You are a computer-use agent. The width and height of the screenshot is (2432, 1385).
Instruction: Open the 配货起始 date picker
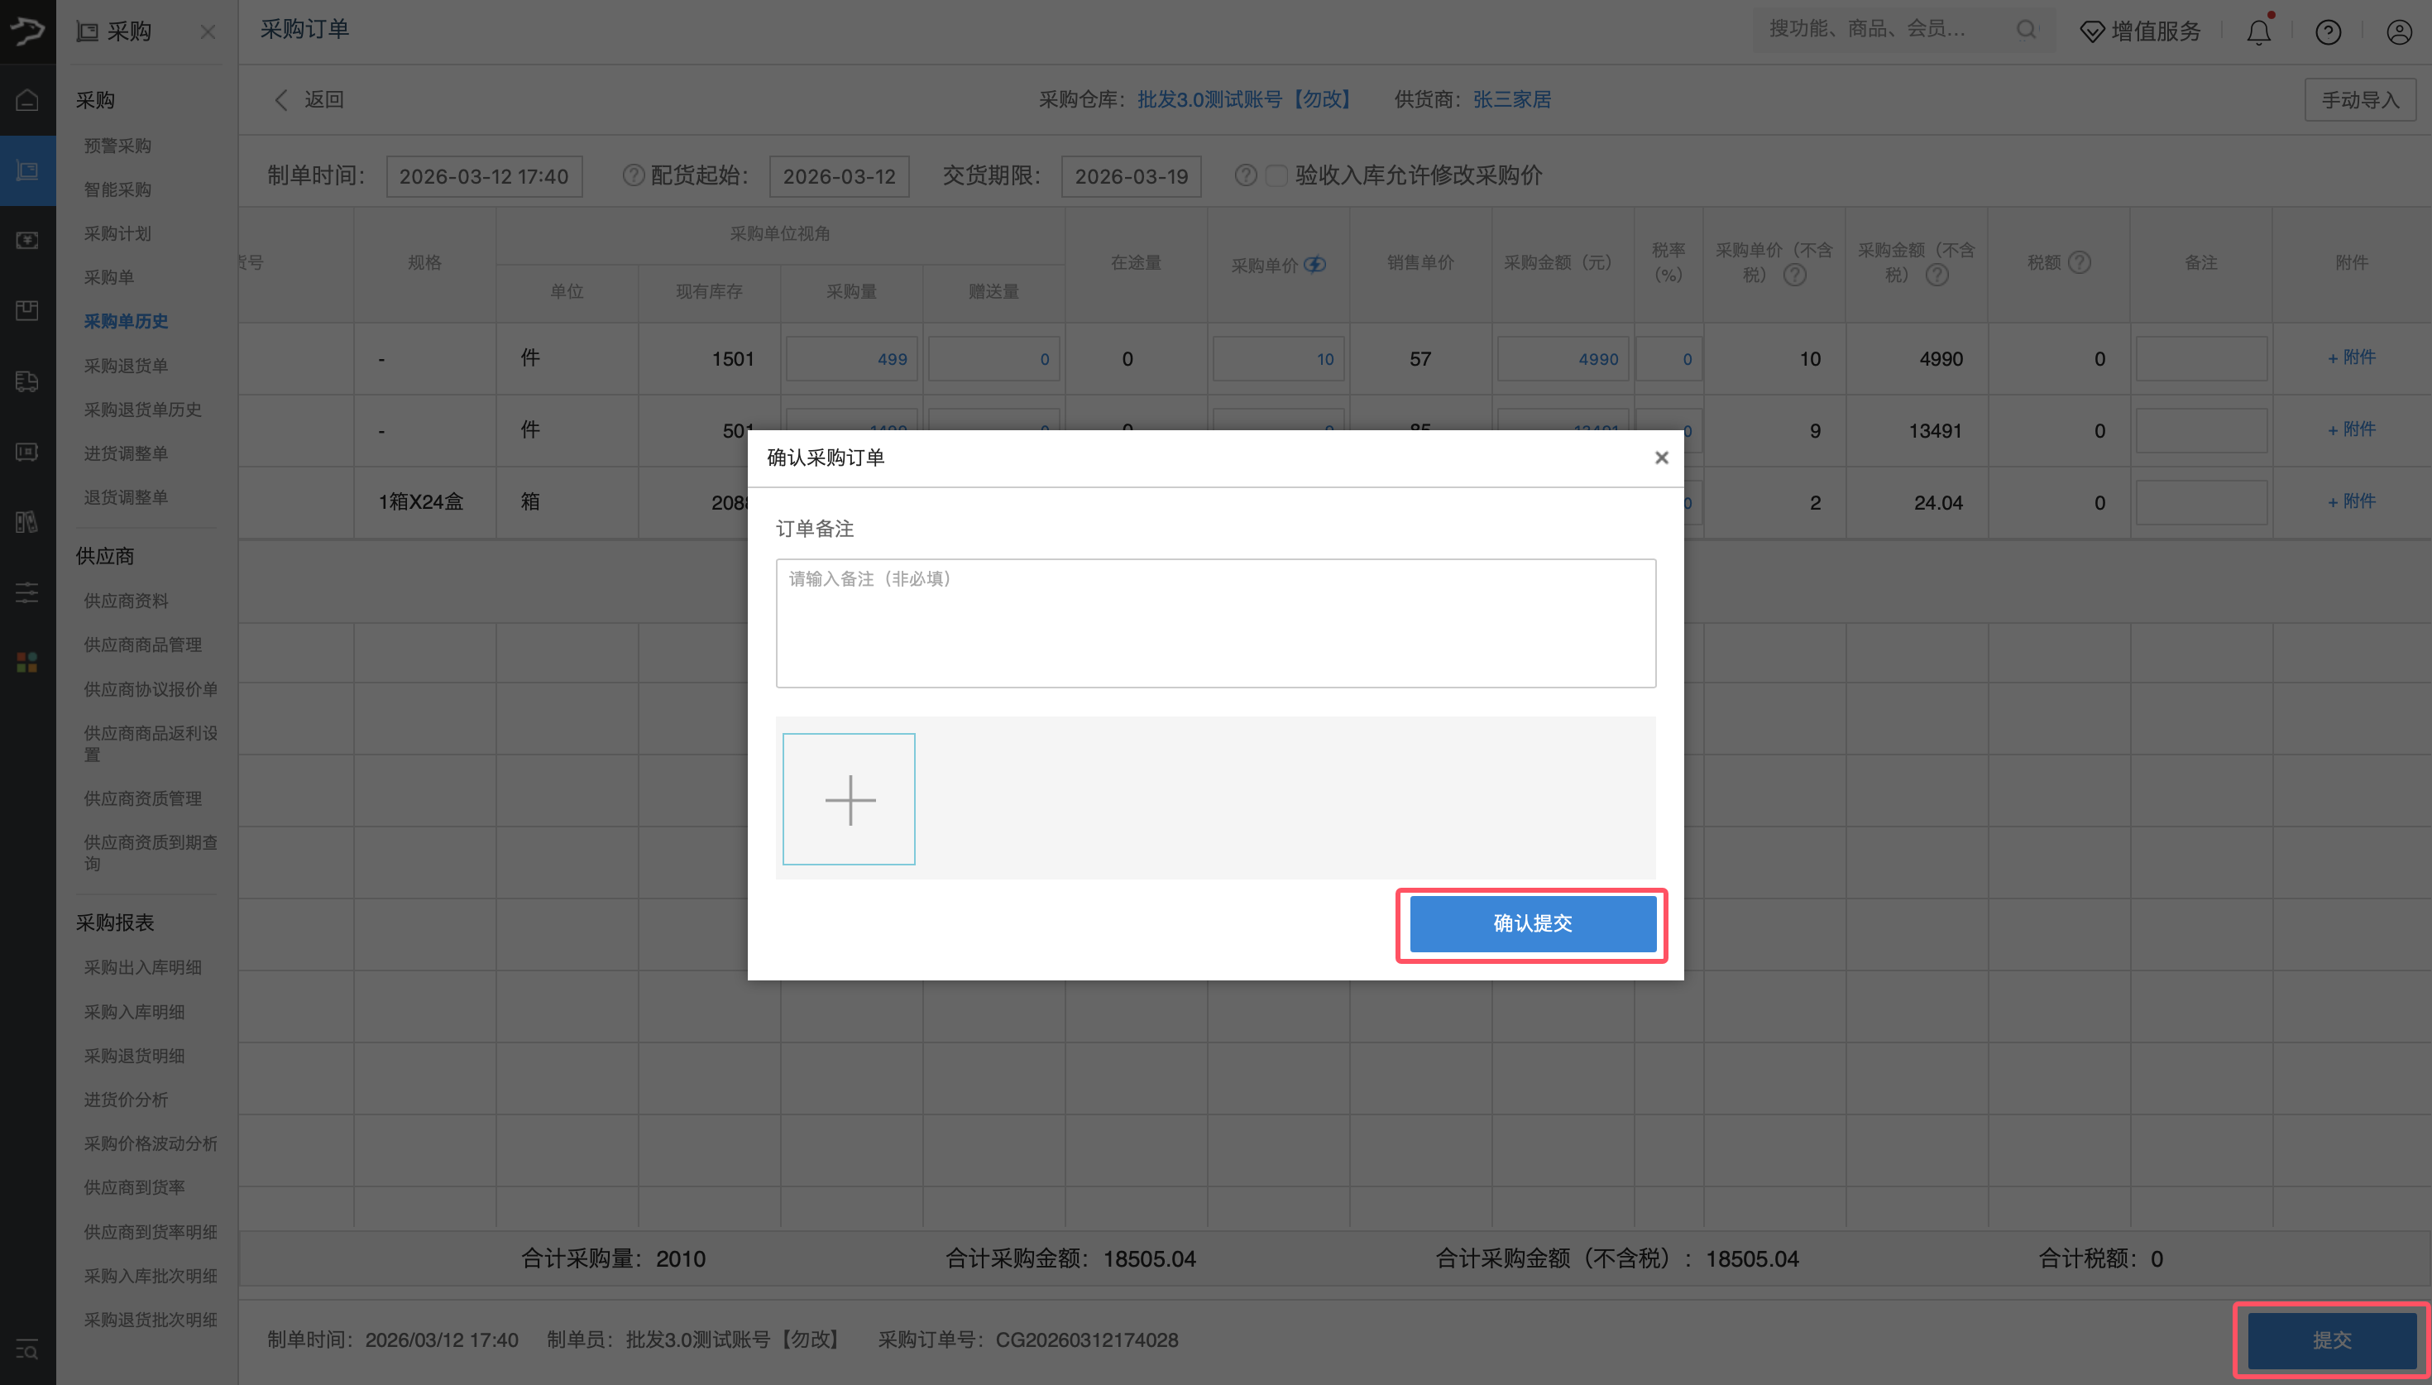click(x=839, y=177)
